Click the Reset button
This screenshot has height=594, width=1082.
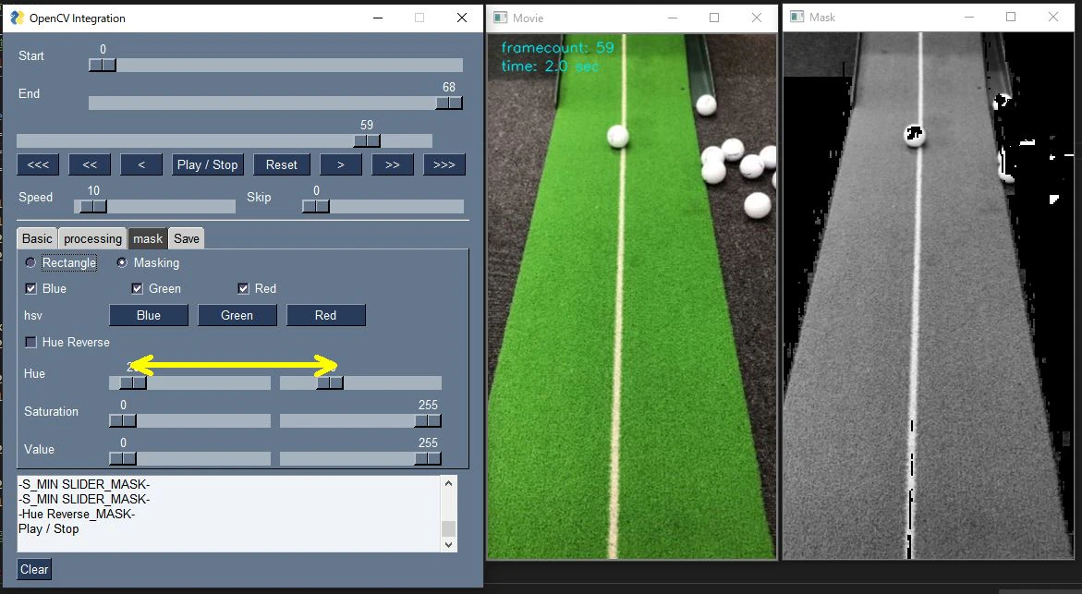(281, 164)
